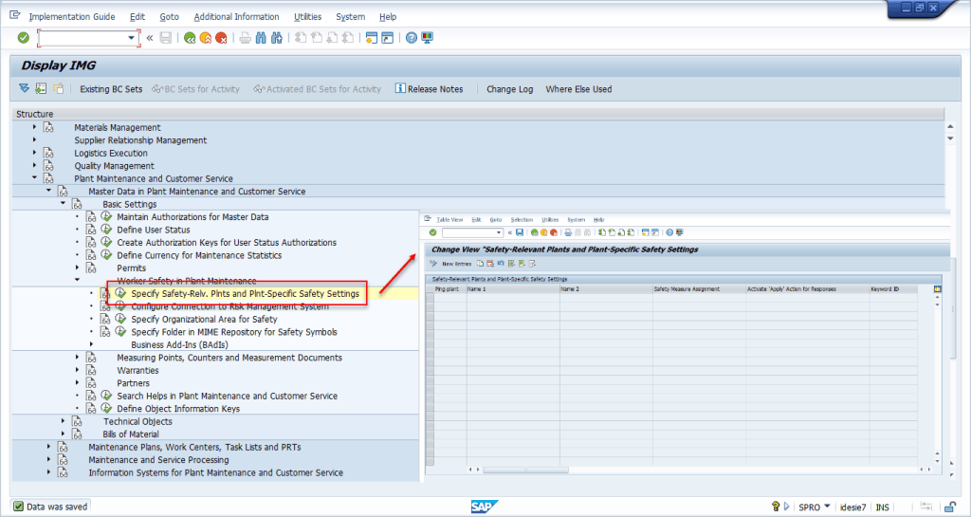971x517 pixels.
Task: Click the Position icon beside Expand All
Action: click(41, 88)
